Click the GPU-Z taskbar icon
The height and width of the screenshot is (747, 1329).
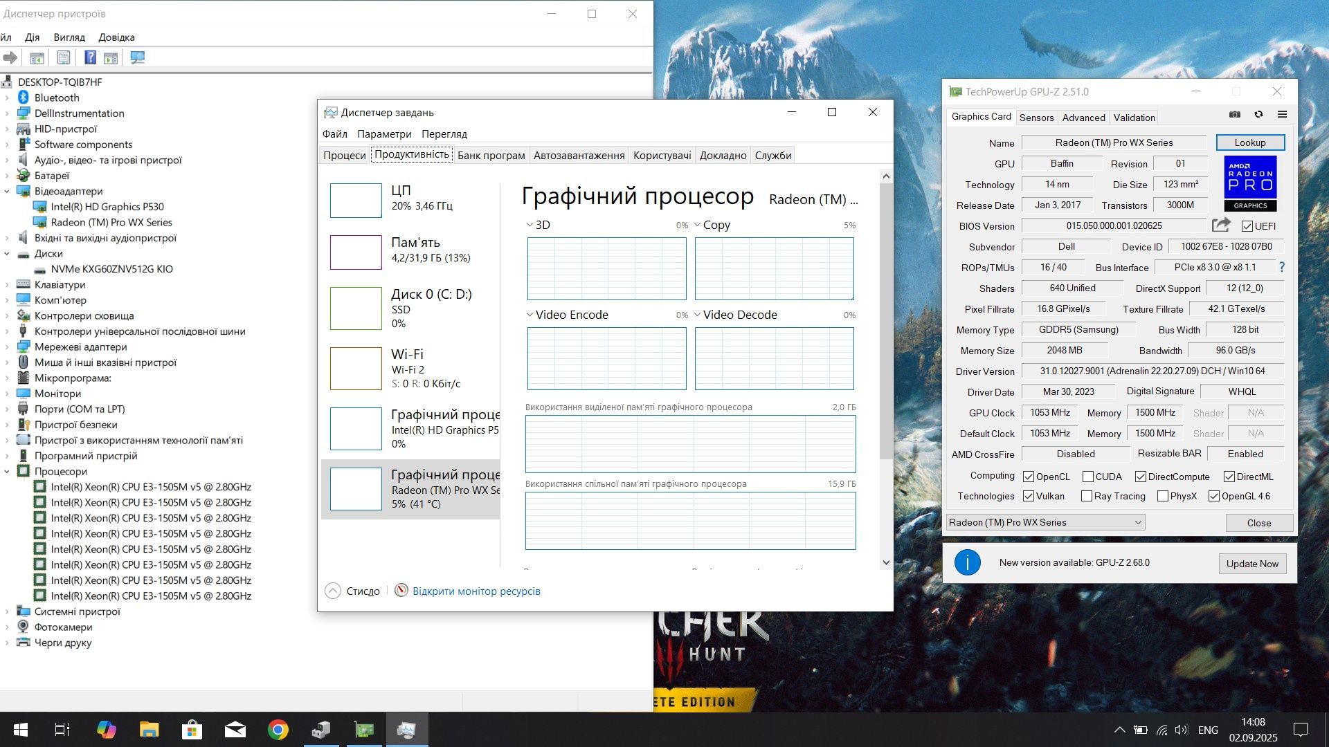pyautogui.click(x=364, y=730)
